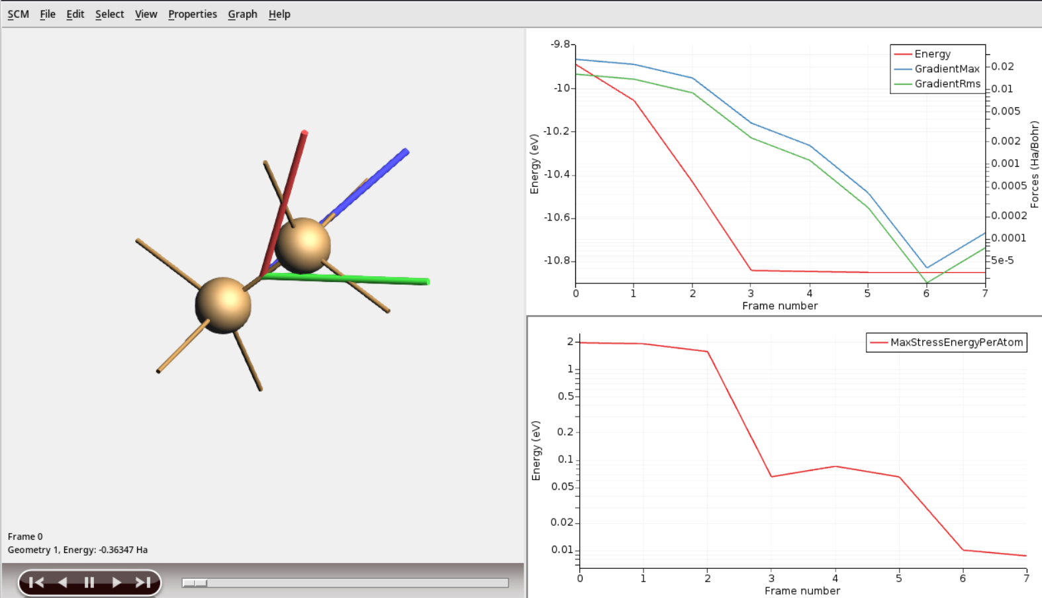
Task: Play the movie forward
Action: pyautogui.click(x=117, y=582)
